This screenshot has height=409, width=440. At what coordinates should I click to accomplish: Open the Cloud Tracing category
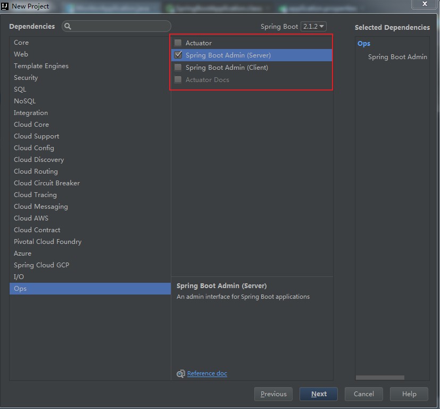point(90,195)
